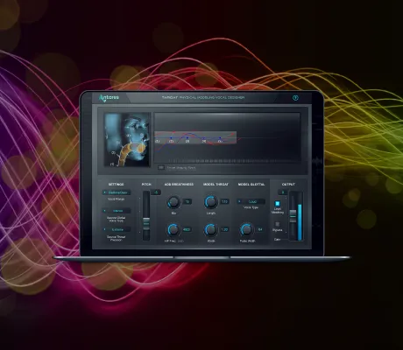
Task: Click the Breathiness Mix knob
Action: [173, 202]
